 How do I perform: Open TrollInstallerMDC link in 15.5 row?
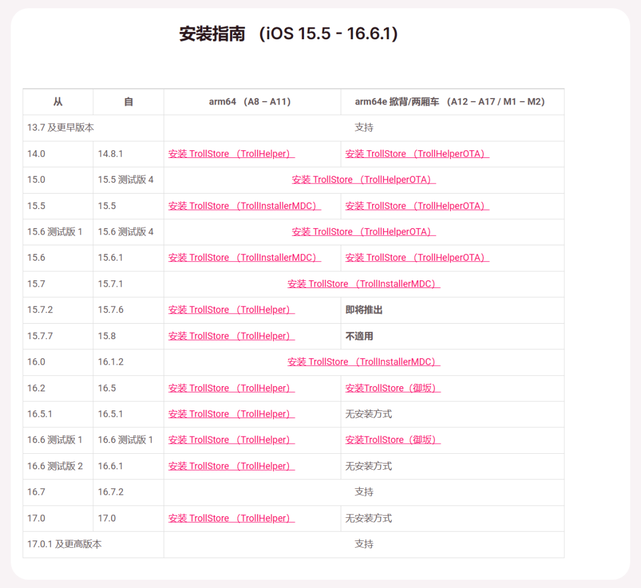[245, 206]
